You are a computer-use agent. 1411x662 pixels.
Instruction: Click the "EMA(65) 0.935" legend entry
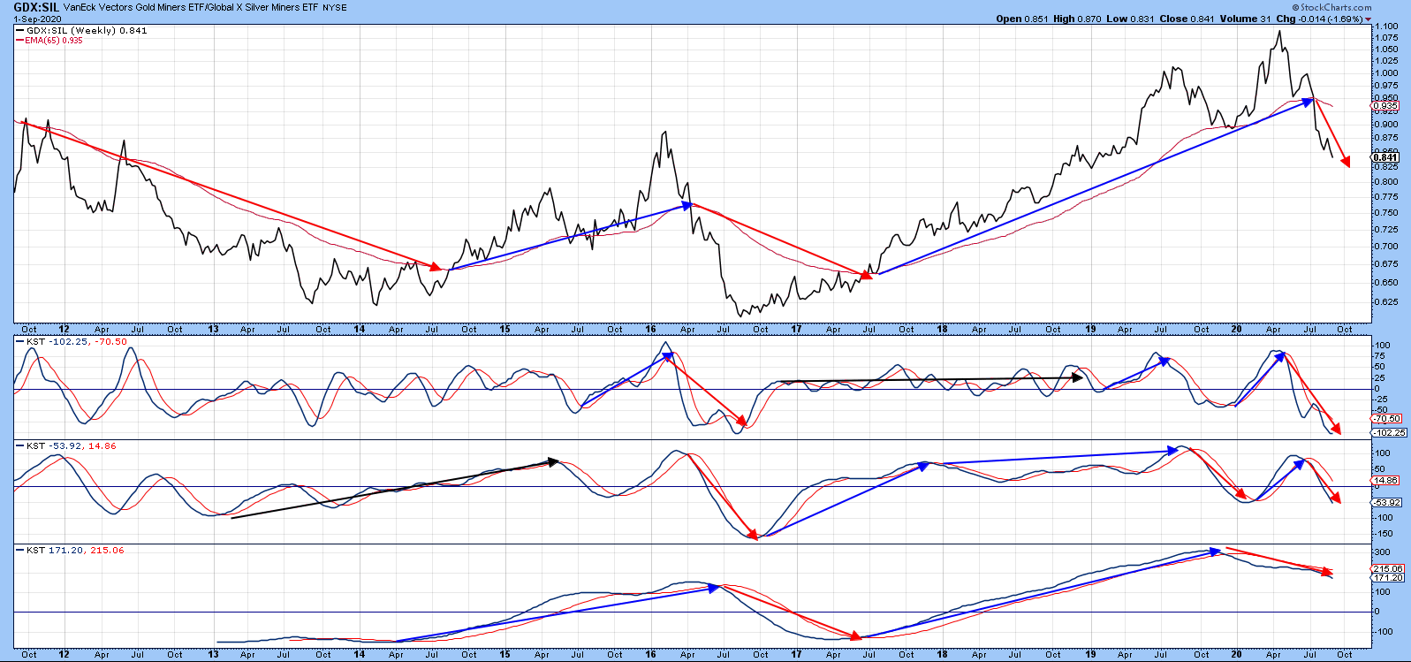54,41
